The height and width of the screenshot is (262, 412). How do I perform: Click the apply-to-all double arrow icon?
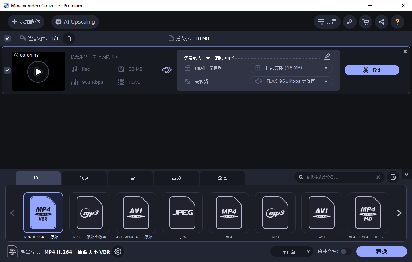coord(167,69)
